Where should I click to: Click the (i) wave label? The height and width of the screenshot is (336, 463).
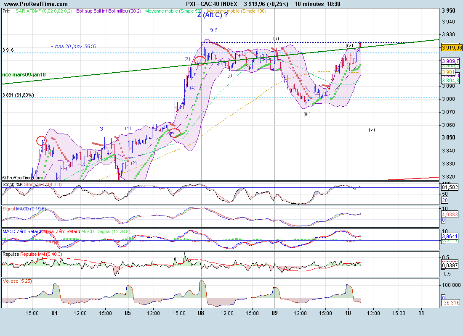(229, 76)
